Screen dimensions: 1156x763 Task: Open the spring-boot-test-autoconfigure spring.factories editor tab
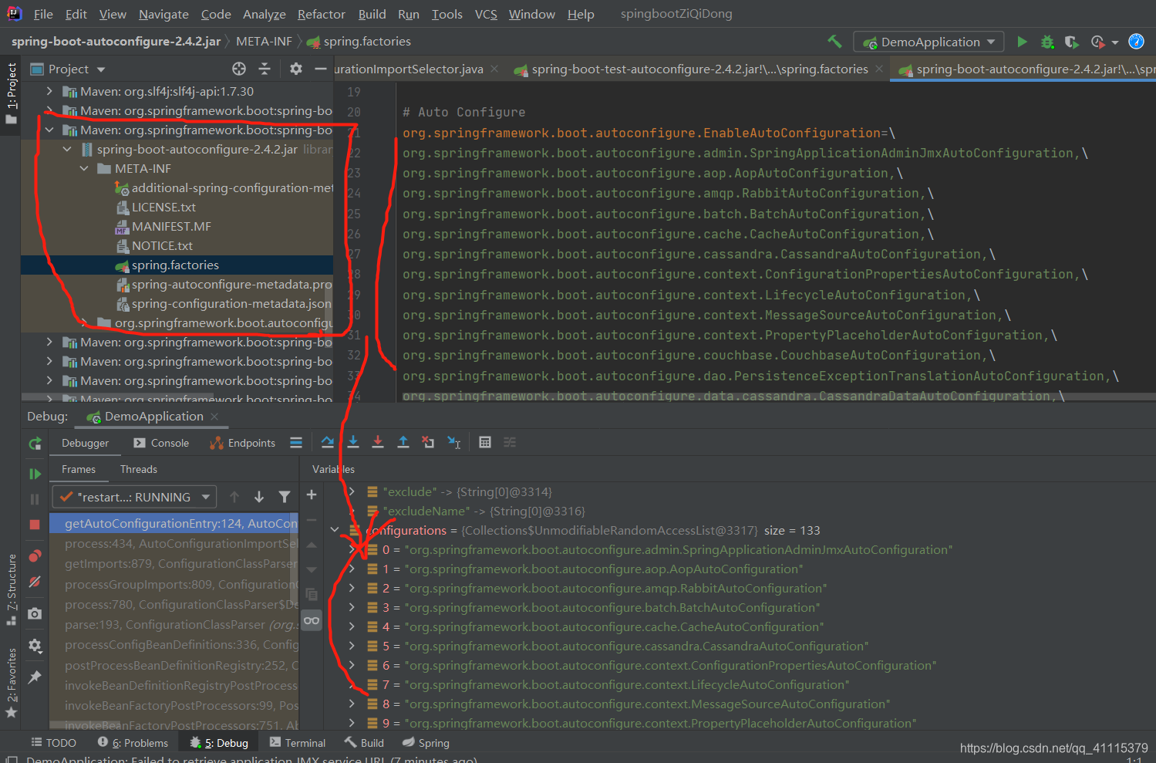click(x=699, y=69)
